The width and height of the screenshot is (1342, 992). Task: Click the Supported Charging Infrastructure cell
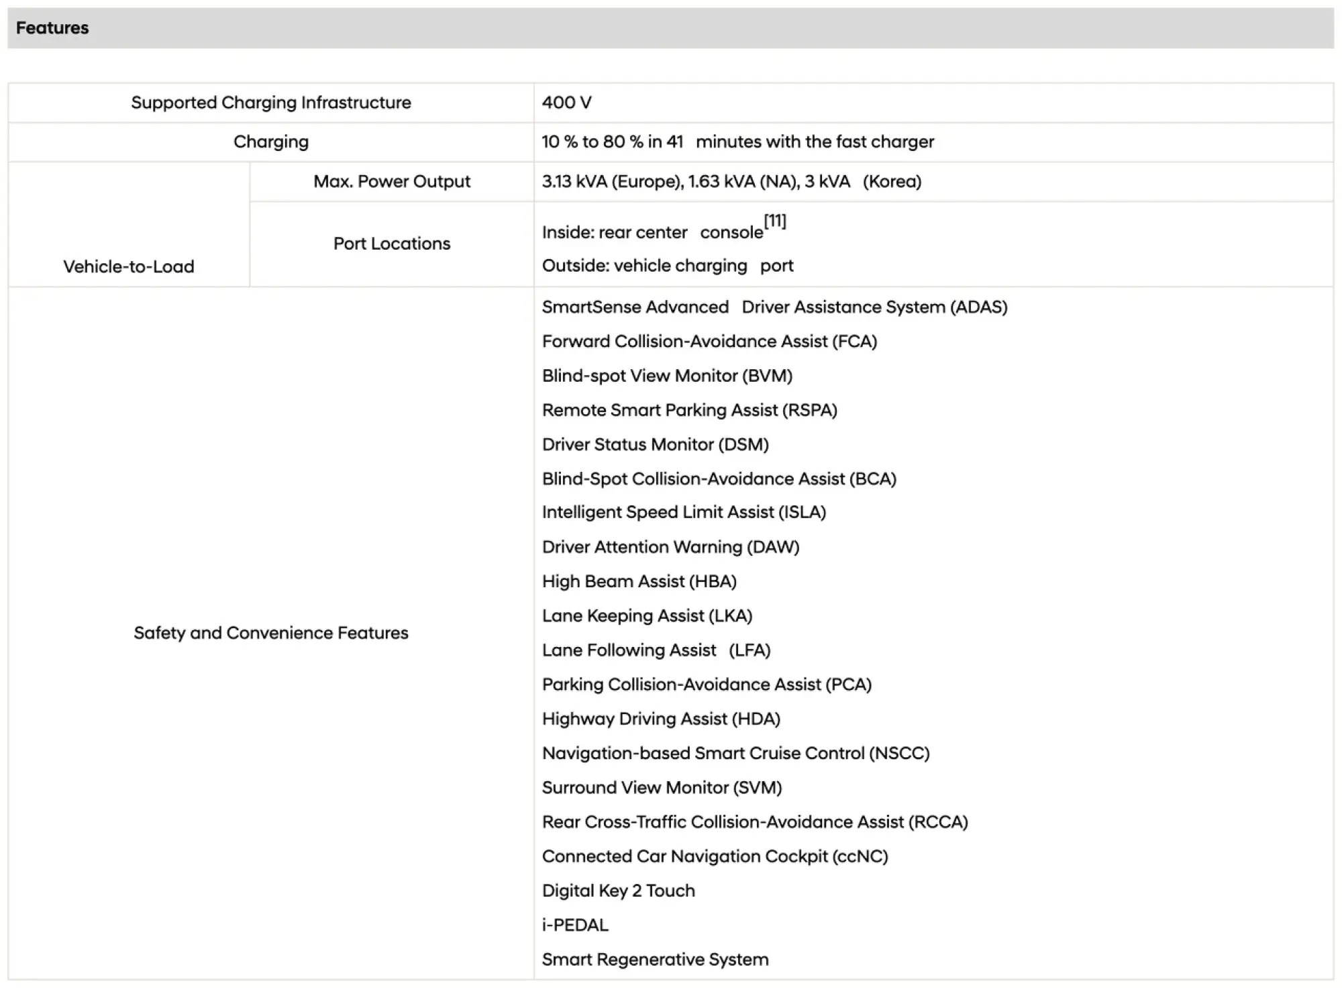[x=271, y=103]
